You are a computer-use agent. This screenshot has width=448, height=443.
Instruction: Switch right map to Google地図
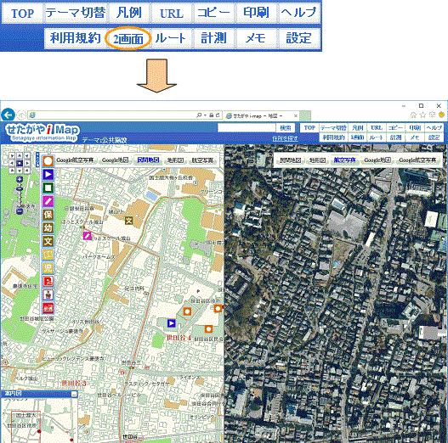[377, 160]
